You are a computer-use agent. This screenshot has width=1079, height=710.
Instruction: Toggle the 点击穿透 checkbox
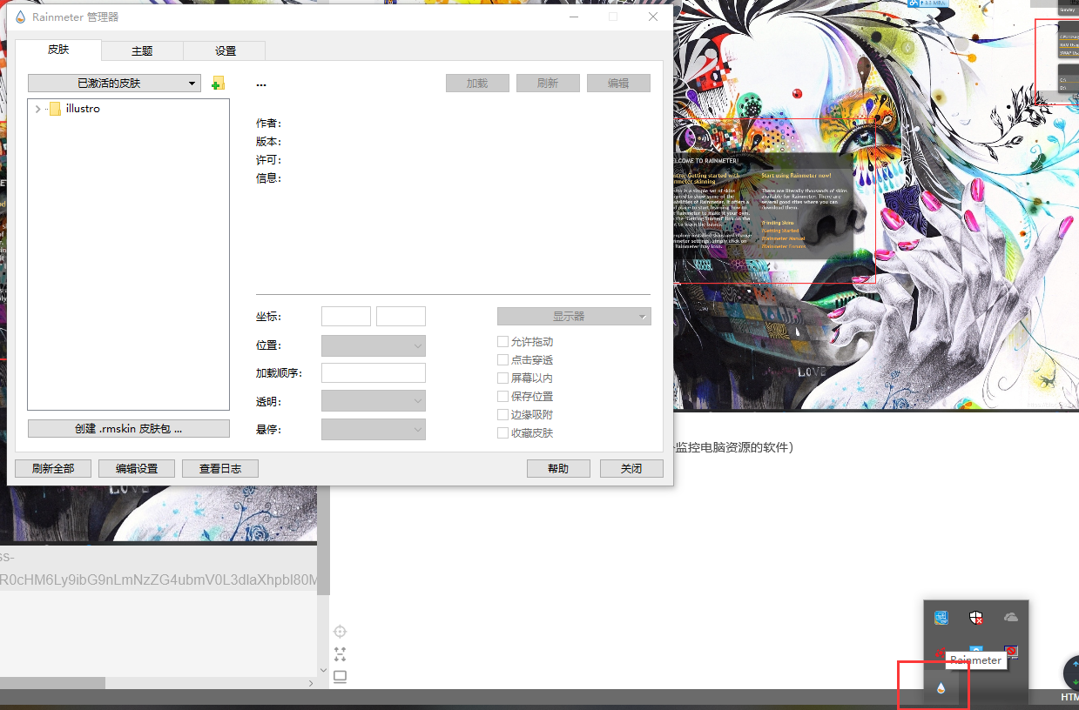[502, 359]
